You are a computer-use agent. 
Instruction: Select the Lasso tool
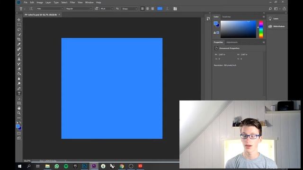(19, 29)
